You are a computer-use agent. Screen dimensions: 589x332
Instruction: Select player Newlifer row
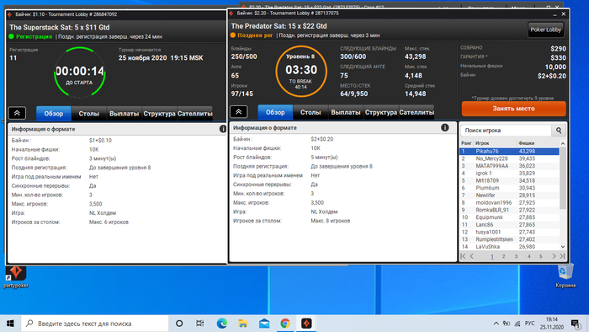click(509, 195)
